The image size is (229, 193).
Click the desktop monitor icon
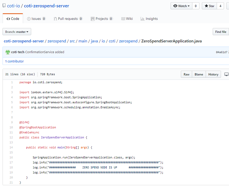pos(226,74)
